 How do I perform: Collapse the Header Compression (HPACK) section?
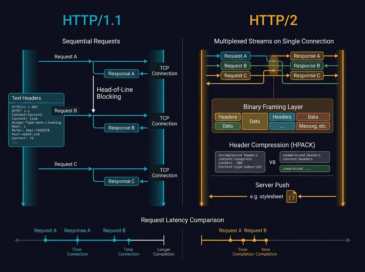tap(272, 145)
